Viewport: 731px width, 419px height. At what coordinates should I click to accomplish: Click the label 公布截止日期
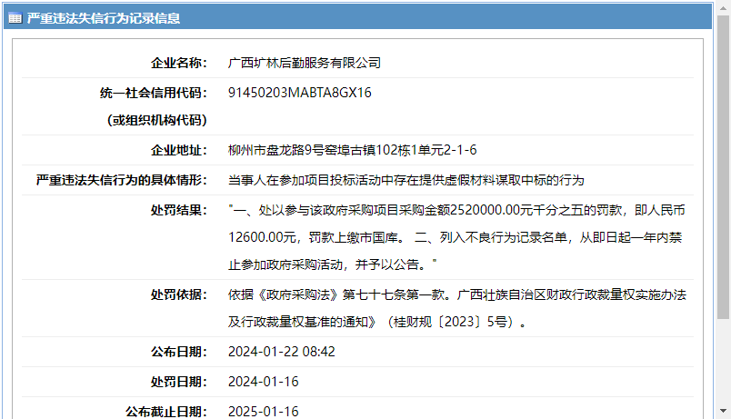coord(166,412)
